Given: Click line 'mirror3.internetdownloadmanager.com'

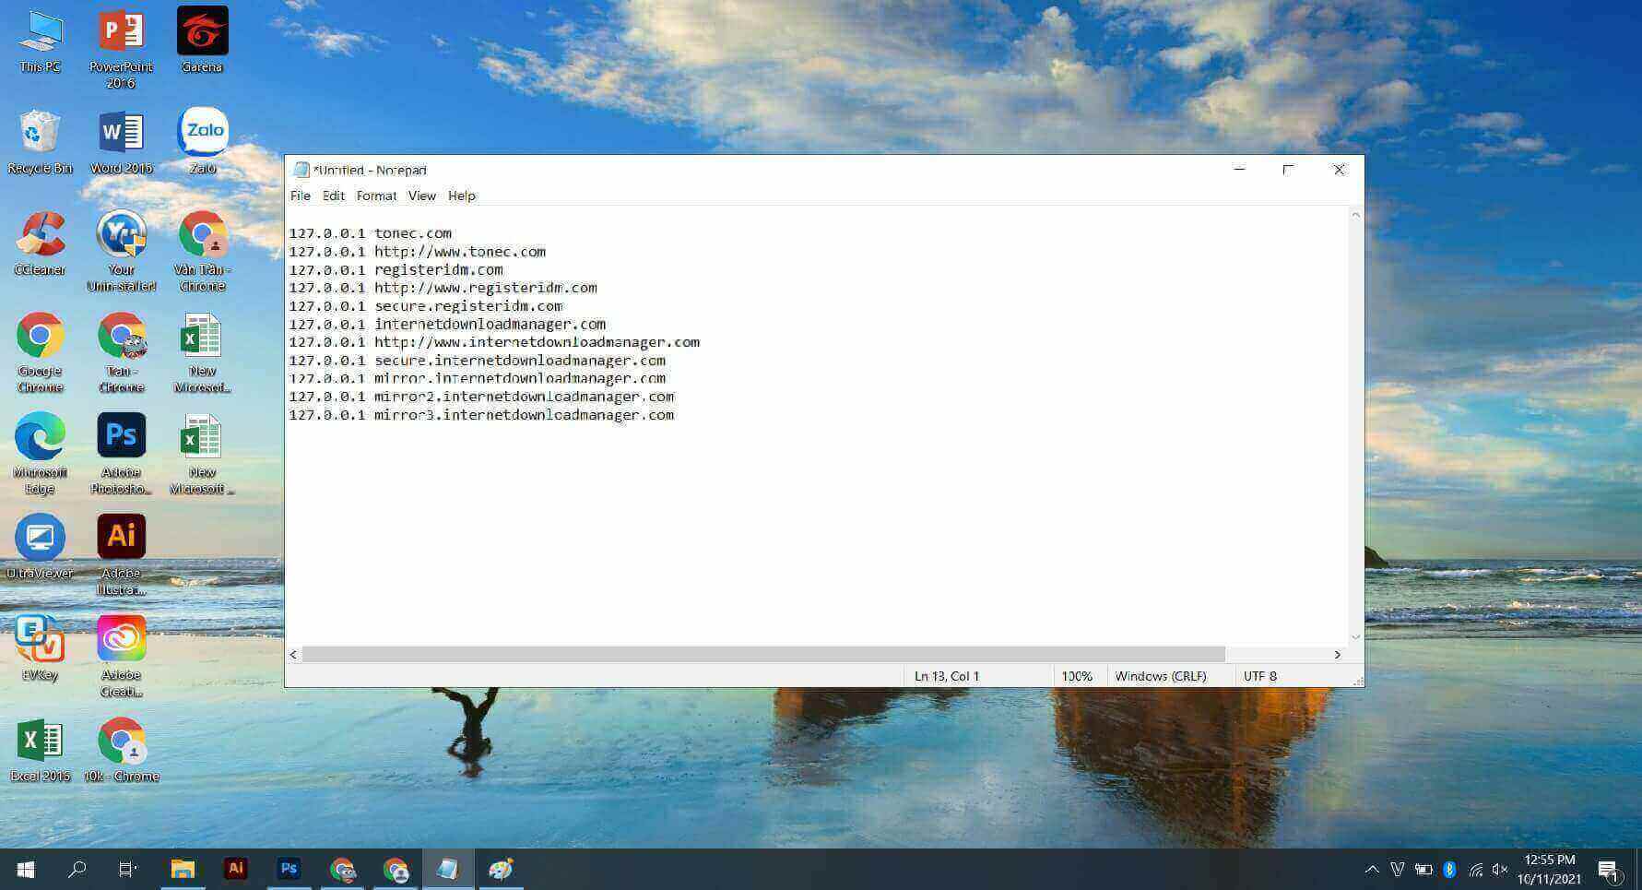Looking at the screenshot, I should [x=524, y=415].
